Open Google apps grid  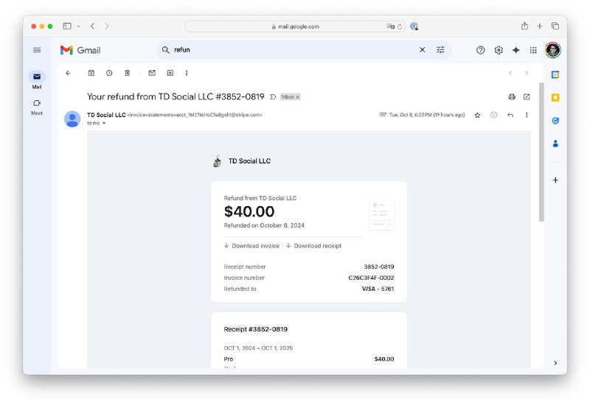pyautogui.click(x=533, y=50)
